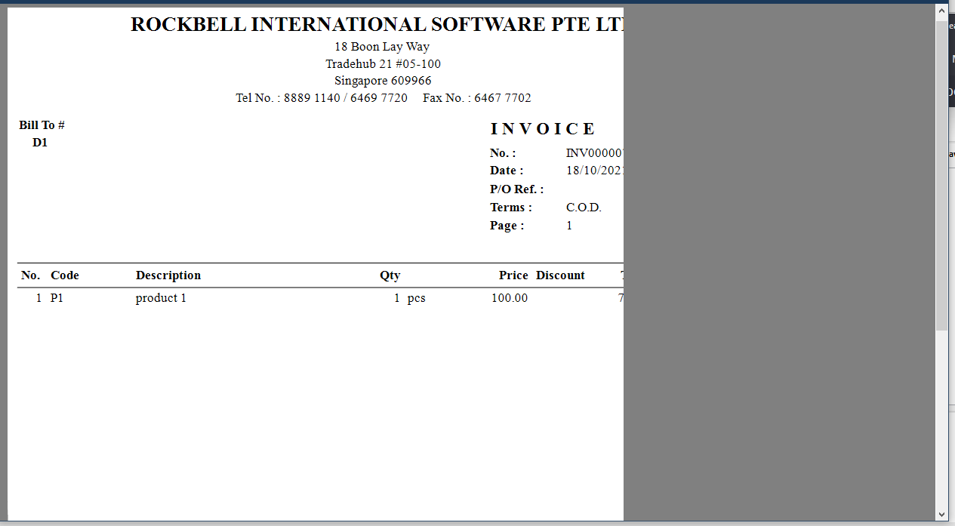Click the 'Code' column header
Viewport: 955px width, 526px height.
65,275
